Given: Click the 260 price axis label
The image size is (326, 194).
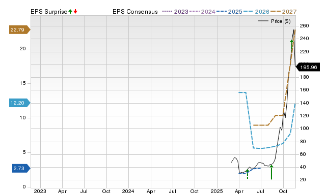Looking at the screenshot, I should pos(304,26).
